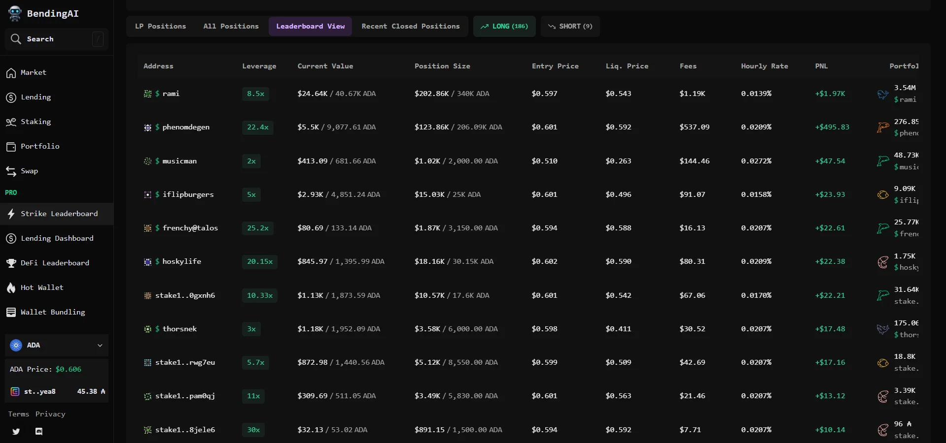Viewport: 946px width, 443px height.
Task: Open the Portfolio page
Action: point(39,147)
